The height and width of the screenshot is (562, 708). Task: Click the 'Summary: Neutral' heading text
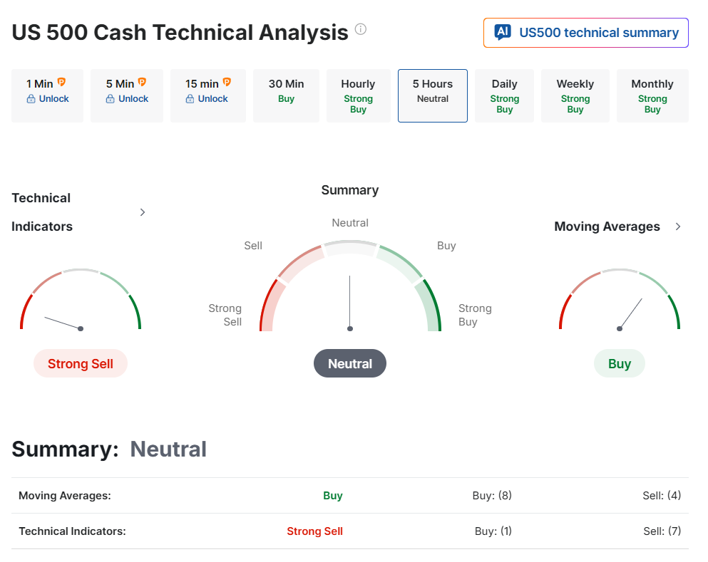[109, 449]
